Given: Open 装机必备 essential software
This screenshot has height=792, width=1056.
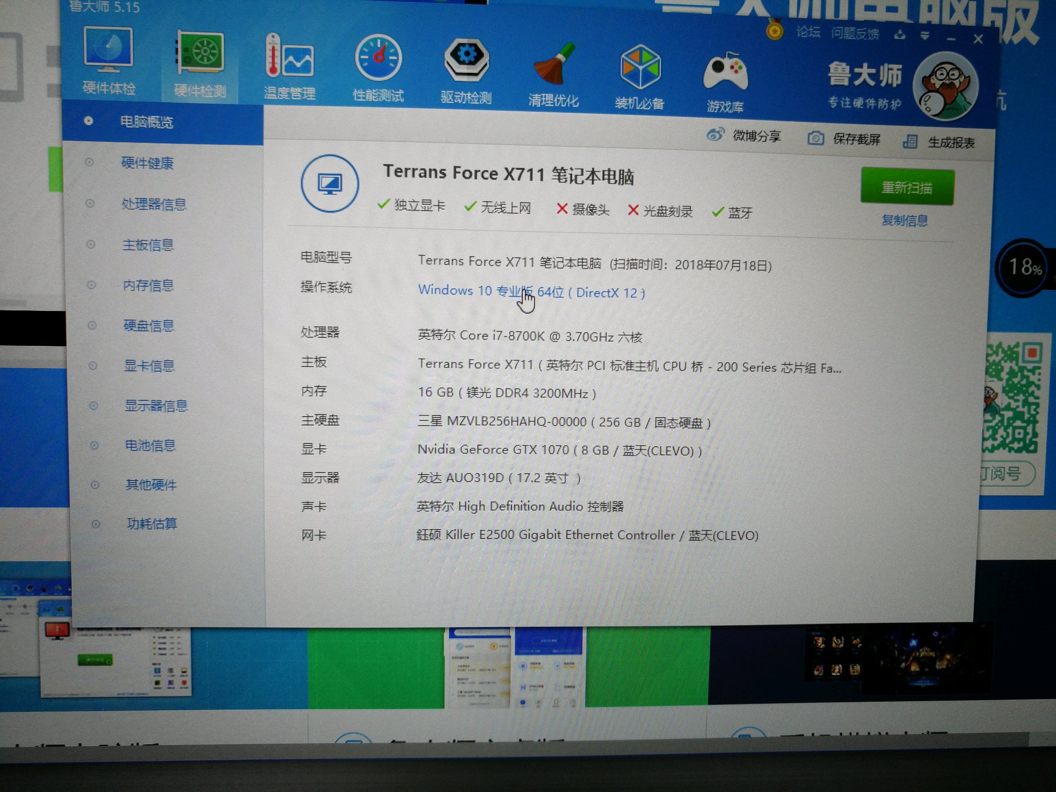Looking at the screenshot, I should pos(639,77).
